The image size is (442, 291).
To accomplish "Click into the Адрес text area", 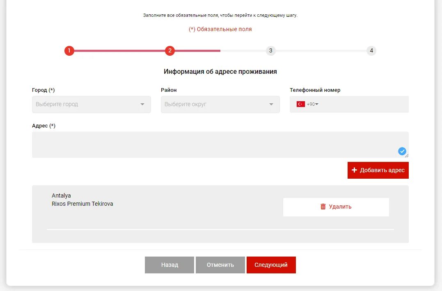I will (220, 145).
